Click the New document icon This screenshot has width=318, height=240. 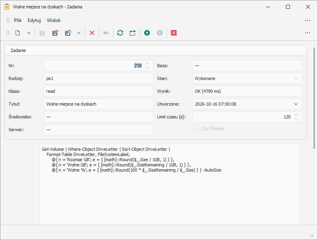(18, 33)
